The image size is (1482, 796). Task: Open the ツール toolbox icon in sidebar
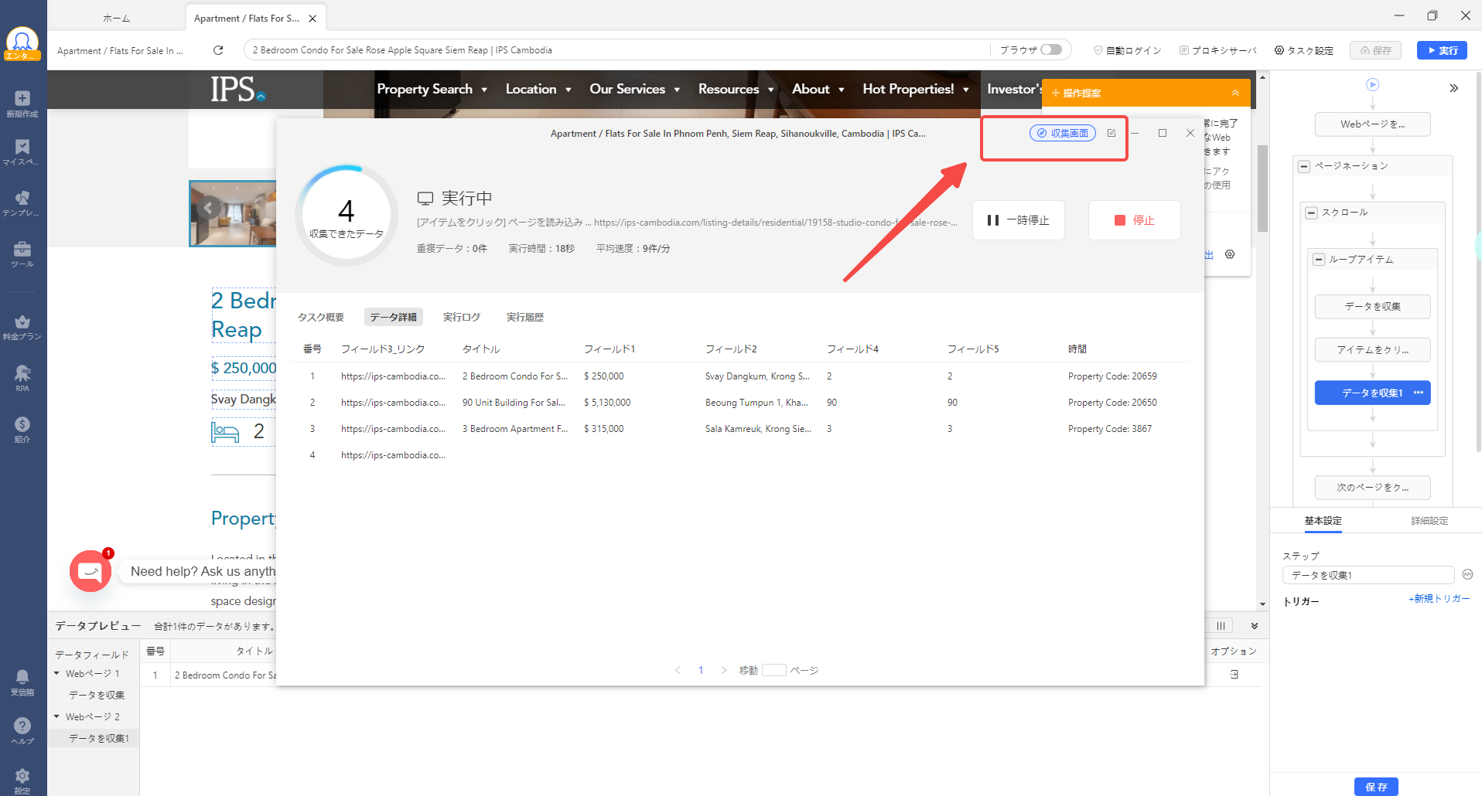click(22, 253)
